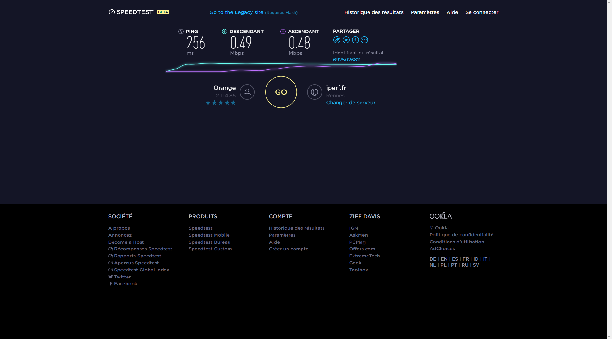The width and height of the screenshot is (612, 339).
Task: Share result on Facebook icon
Action: click(x=355, y=40)
